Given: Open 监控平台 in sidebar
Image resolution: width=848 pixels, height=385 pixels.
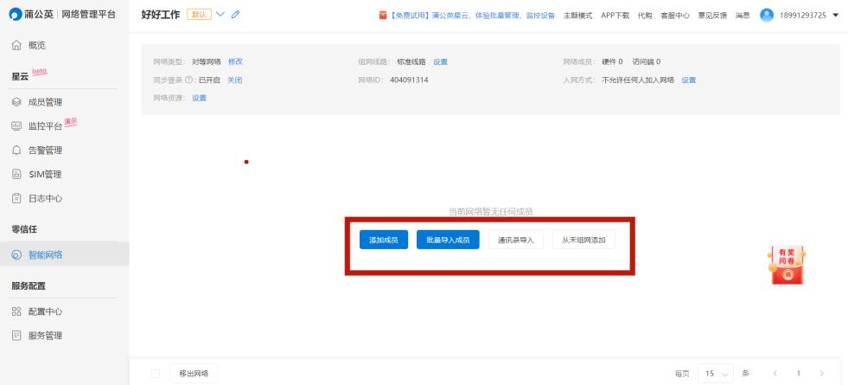Looking at the screenshot, I should [46, 126].
